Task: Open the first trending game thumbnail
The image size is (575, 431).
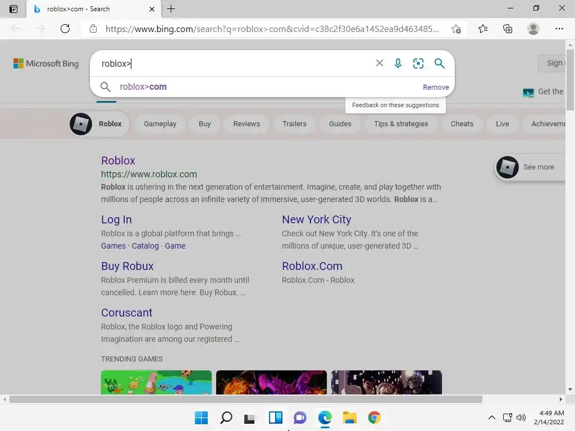Action: (x=156, y=382)
